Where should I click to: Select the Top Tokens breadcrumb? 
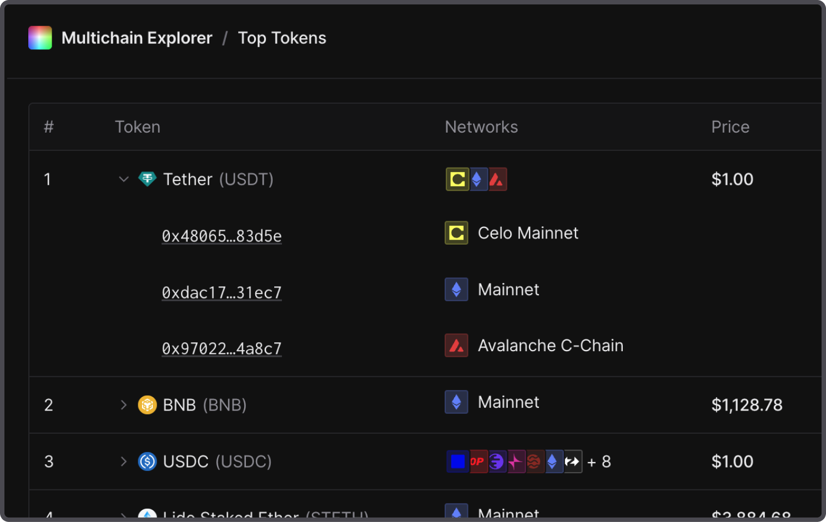[282, 38]
